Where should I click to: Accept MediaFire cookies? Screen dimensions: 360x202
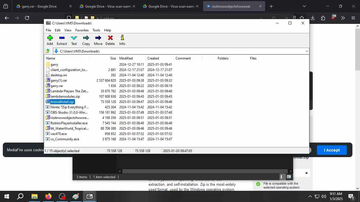tap(332, 150)
